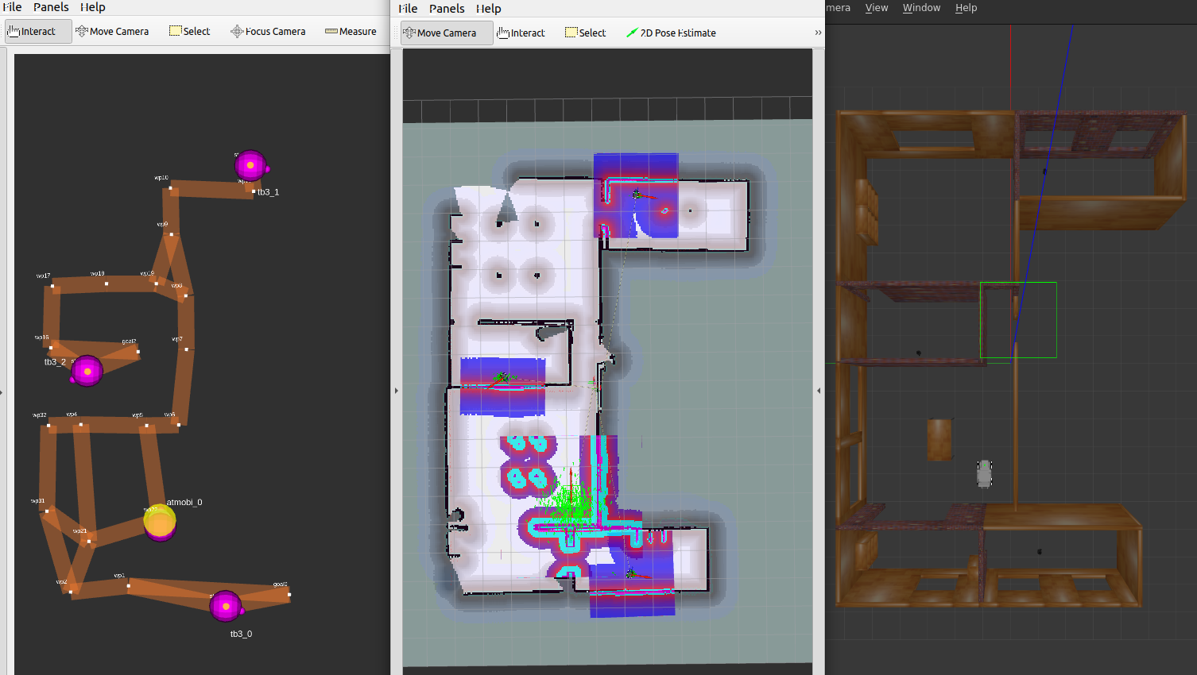Viewport: 1197px width, 675px height.
Task: Switch to Interact tool in middle RViz window
Action: [521, 33]
